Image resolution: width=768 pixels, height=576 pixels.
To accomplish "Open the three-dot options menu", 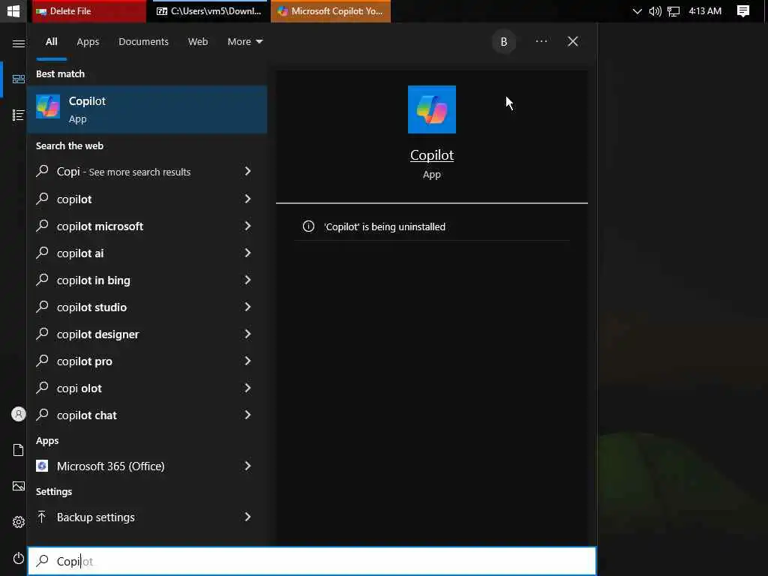I will pos(541,41).
